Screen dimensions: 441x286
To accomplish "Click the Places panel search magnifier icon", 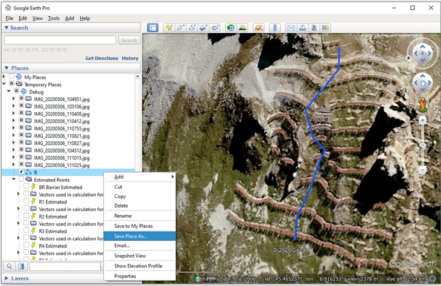I will click(10, 266).
